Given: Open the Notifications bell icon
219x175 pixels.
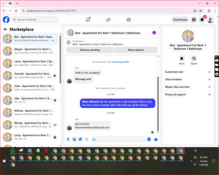Looking at the screenshot, I should coord(202,20).
